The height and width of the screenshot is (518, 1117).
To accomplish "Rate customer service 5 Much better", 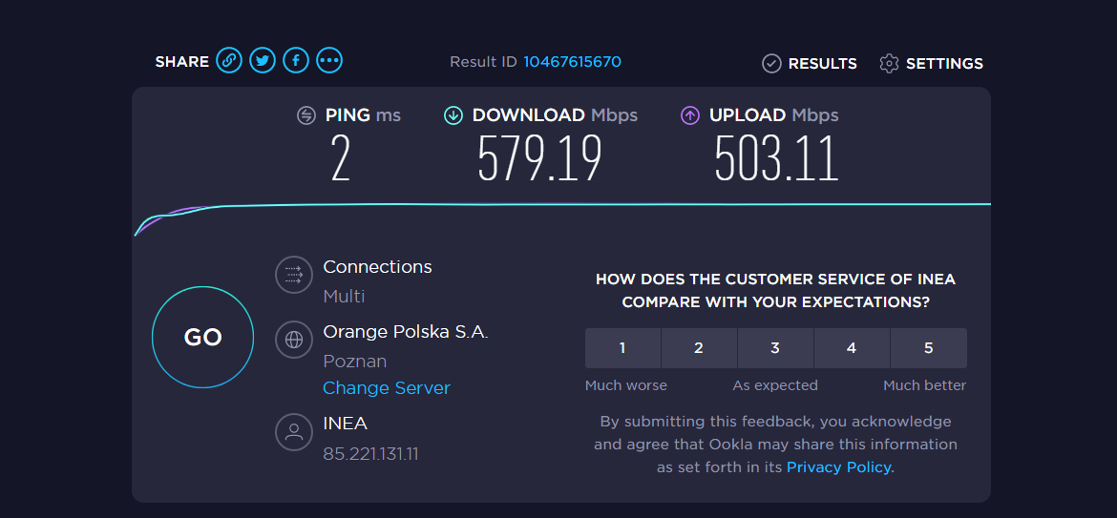I will [x=929, y=348].
